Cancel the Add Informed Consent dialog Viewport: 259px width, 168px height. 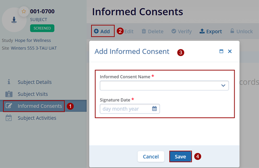(x=151, y=157)
